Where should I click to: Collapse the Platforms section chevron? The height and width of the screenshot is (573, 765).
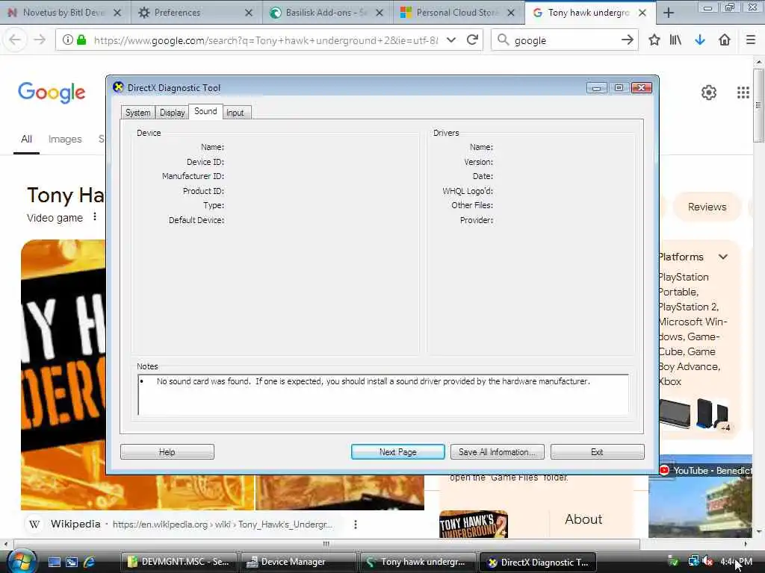tap(723, 257)
